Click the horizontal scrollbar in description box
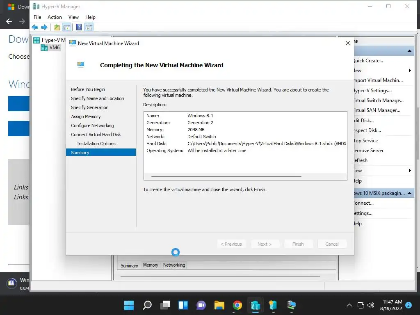 click(226, 176)
